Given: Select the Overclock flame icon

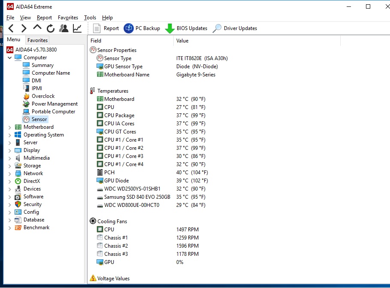Looking at the screenshot, I should click(26, 96).
